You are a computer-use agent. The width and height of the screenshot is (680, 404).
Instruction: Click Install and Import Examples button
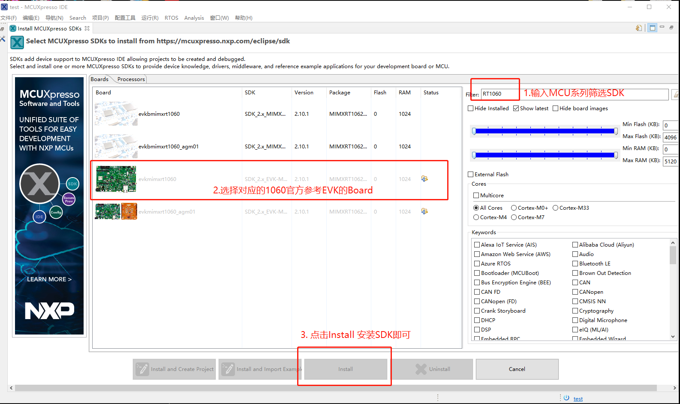(260, 369)
